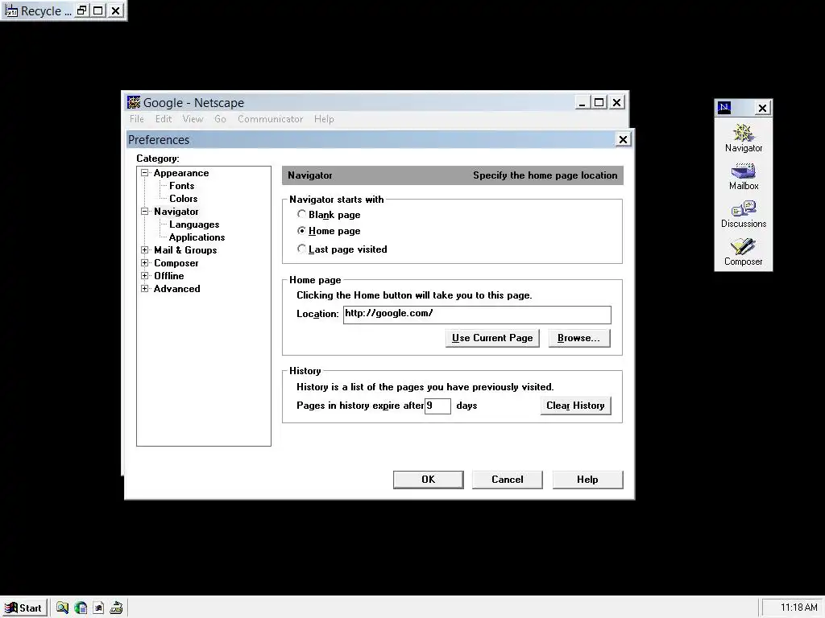Click the first quick launch icon in the taskbar
Viewport: 825px width, 618px height.
[x=62, y=608]
